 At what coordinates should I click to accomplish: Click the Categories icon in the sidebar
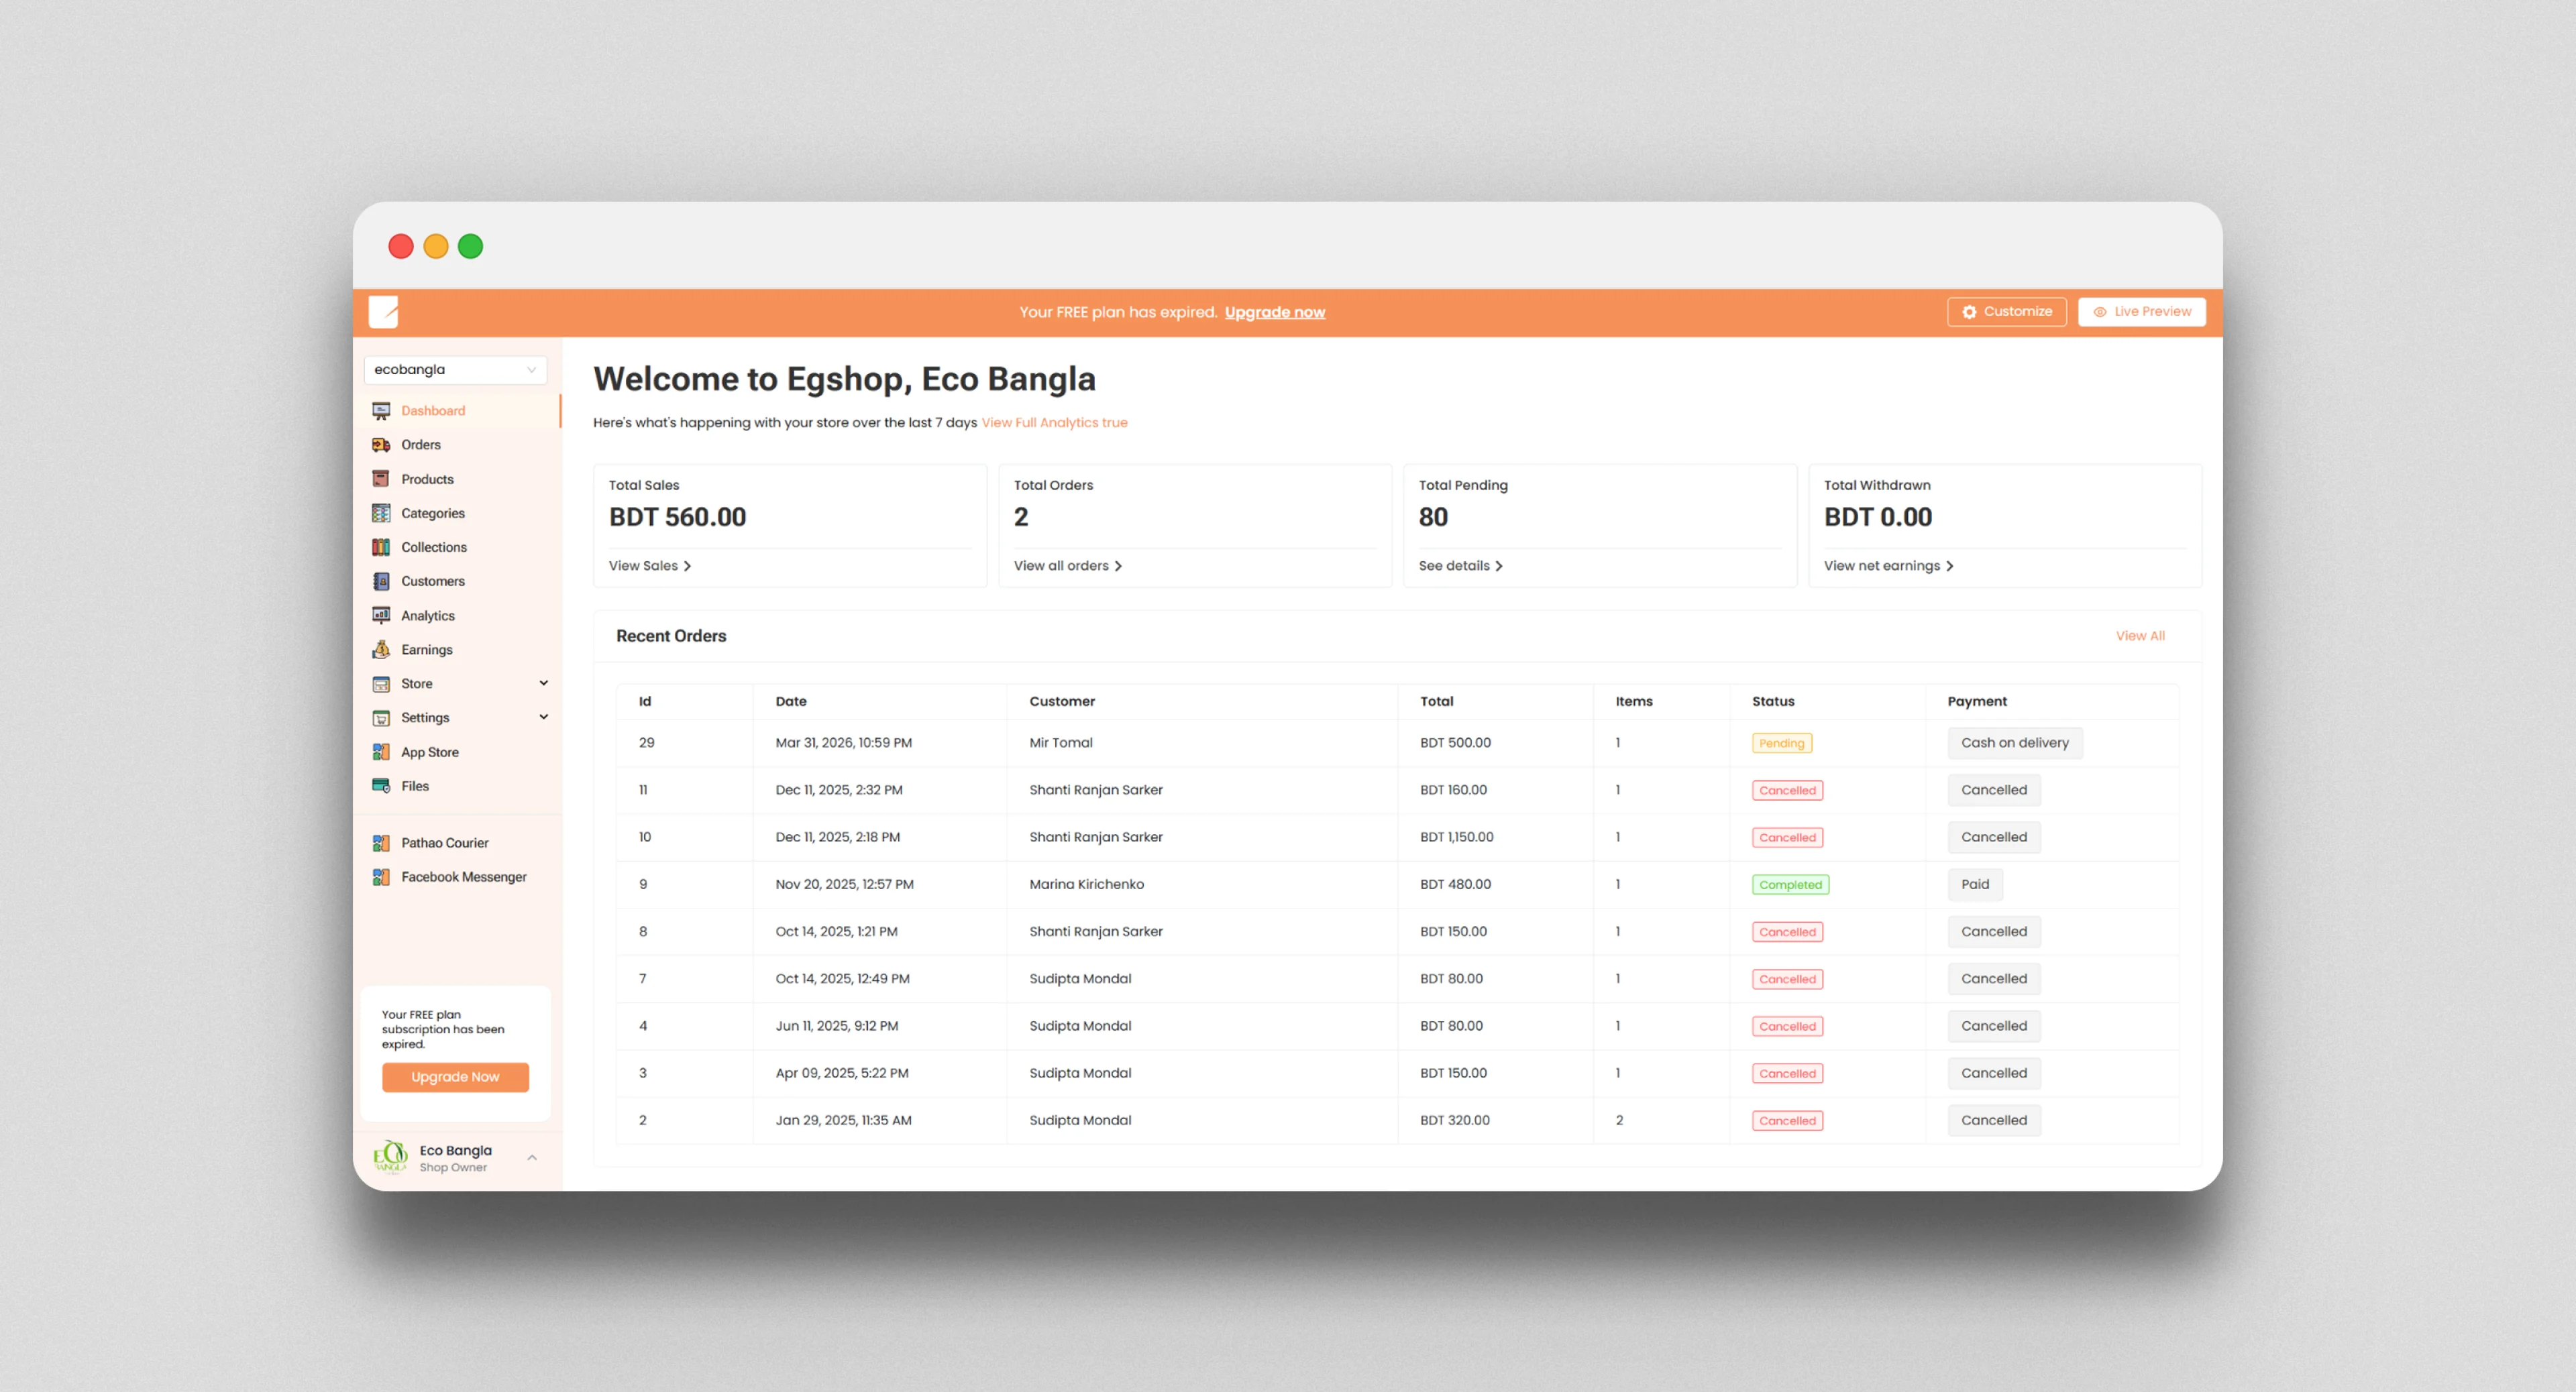[x=381, y=514]
